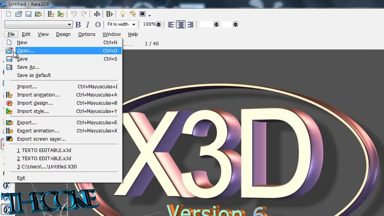
Task: Choose Save As... menu entry
Action: click(63, 67)
